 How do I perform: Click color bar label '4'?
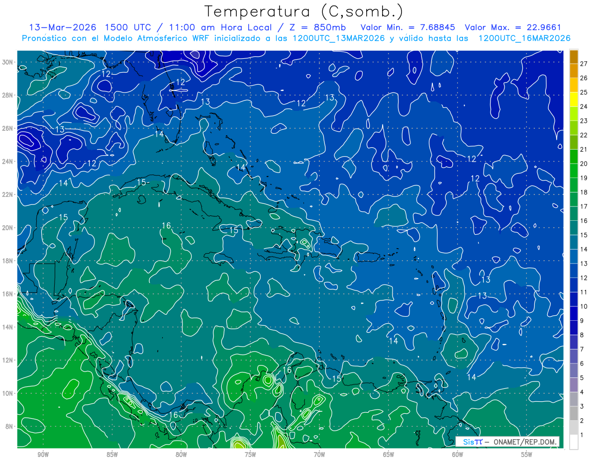582,392
